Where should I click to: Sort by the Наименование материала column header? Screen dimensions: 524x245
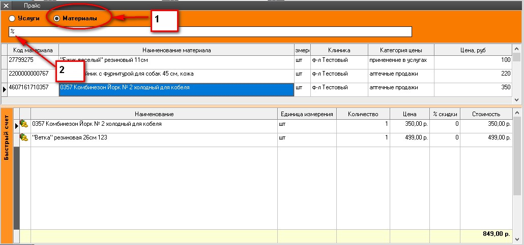pyautogui.click(x=177, y=50)
